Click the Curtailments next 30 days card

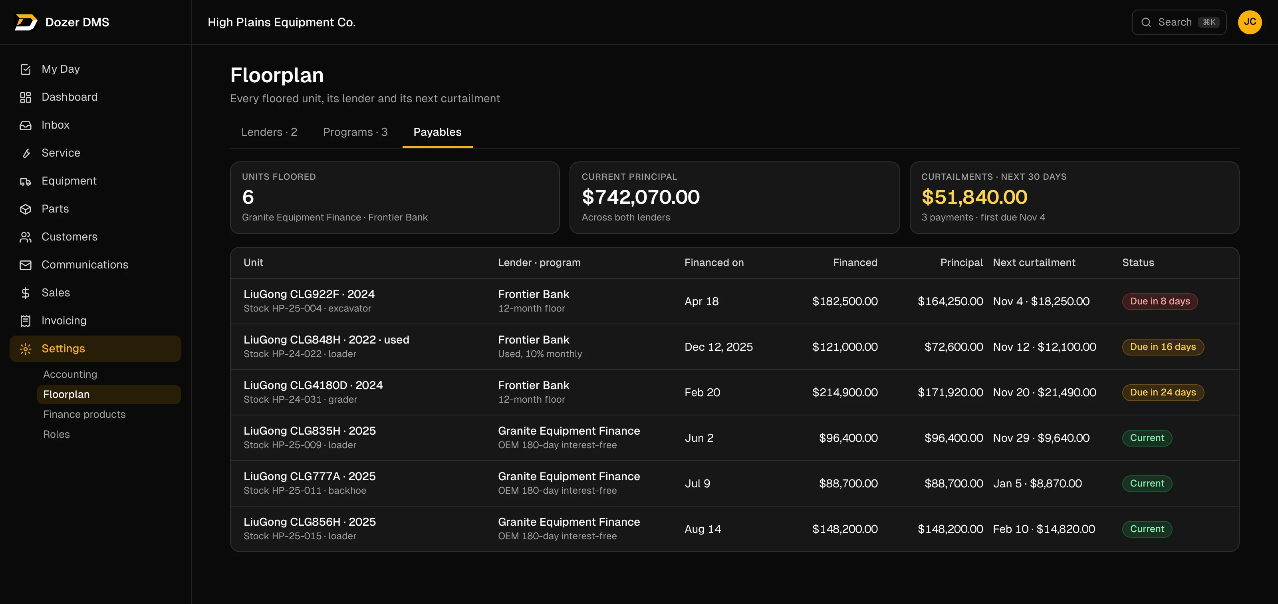tap(1074, 197)
